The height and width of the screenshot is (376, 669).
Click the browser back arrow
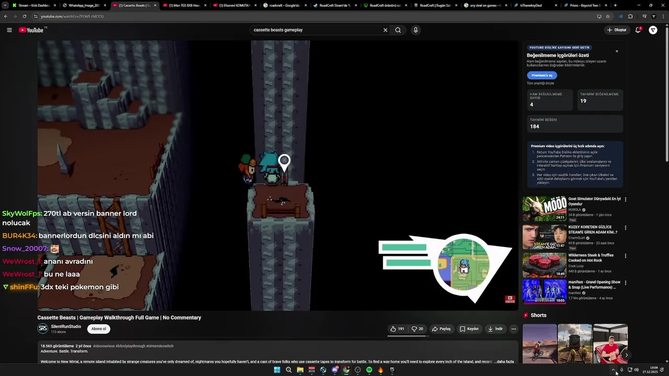click(6, 16)
